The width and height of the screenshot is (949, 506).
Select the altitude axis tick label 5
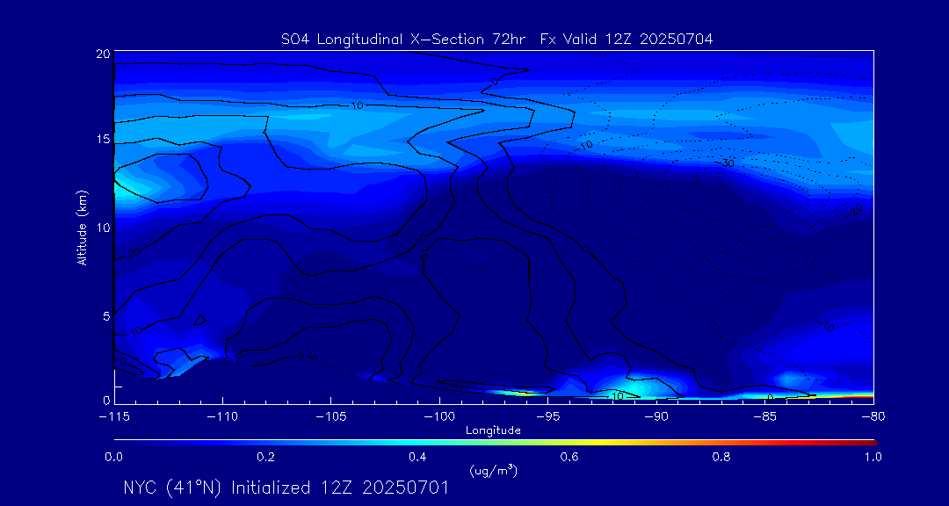click(106, 315)
